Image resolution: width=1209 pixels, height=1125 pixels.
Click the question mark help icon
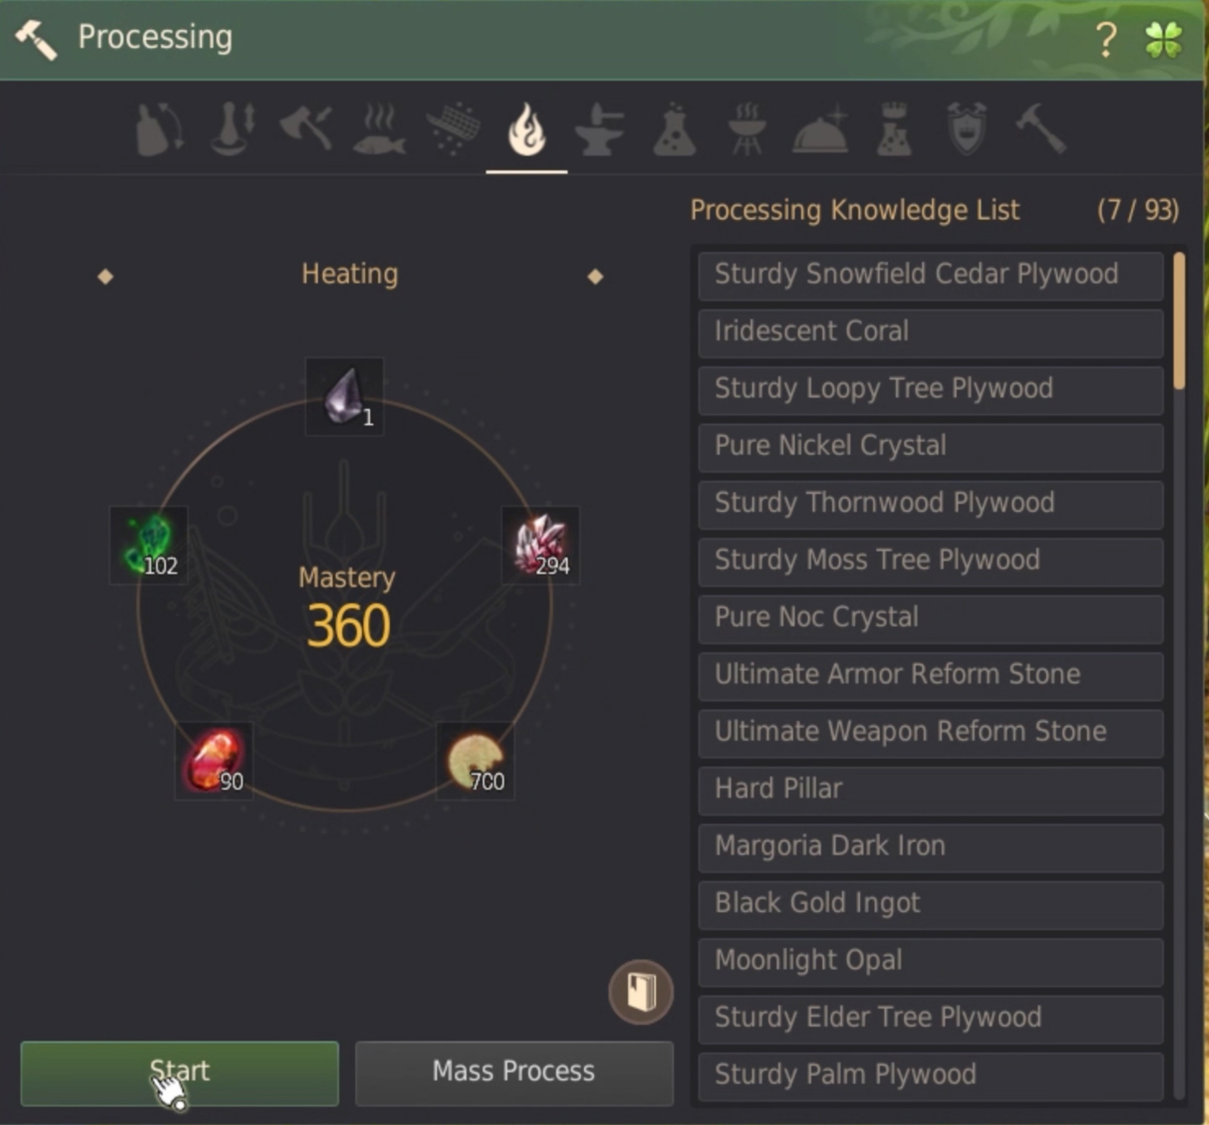pyautogui.click(x=1106, y=40)
